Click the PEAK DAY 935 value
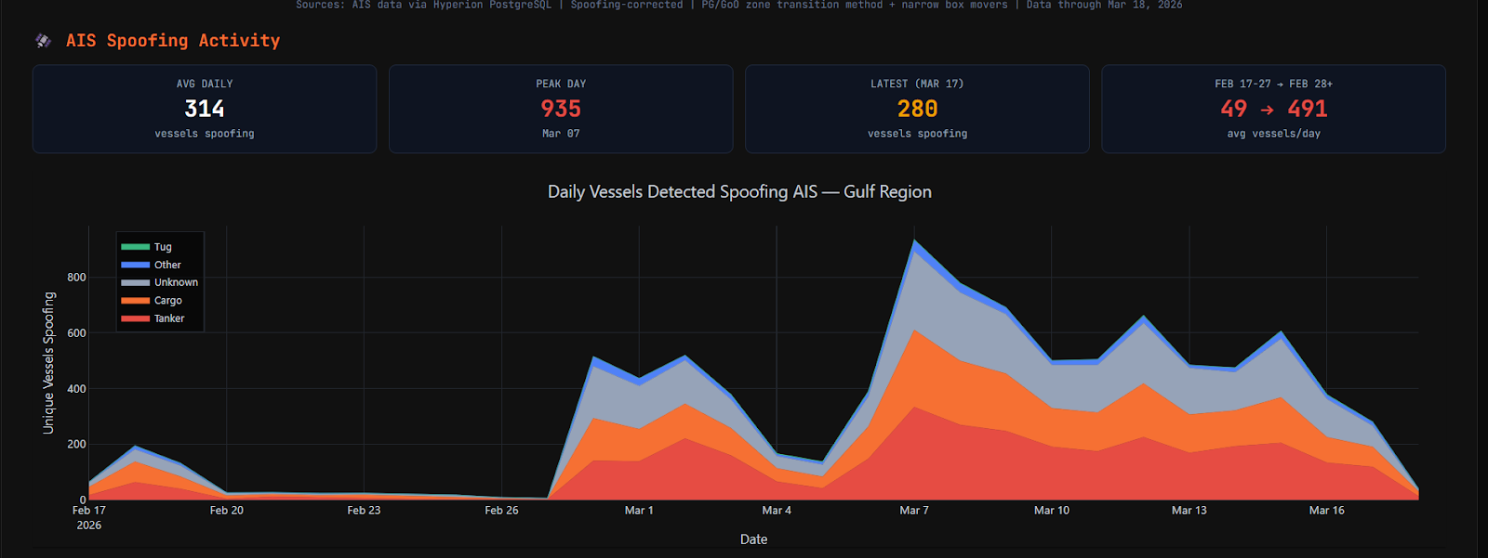Viewport: 1488px width, 558px height. 561,109
